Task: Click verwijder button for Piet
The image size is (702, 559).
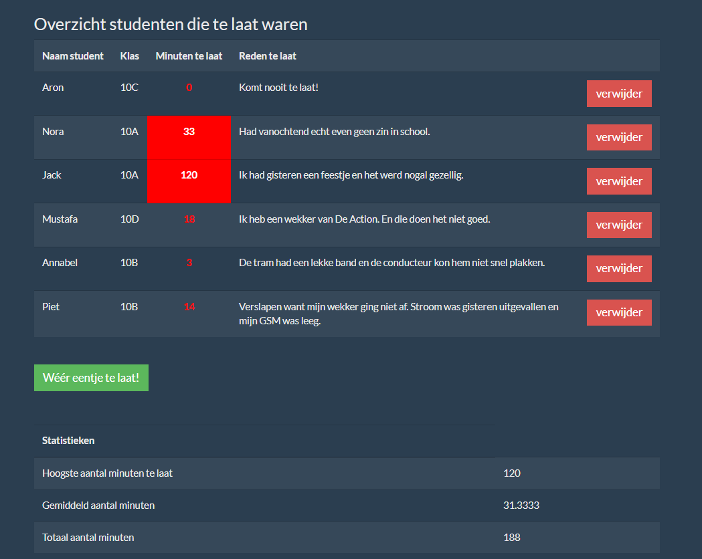Action: (618, 312)
